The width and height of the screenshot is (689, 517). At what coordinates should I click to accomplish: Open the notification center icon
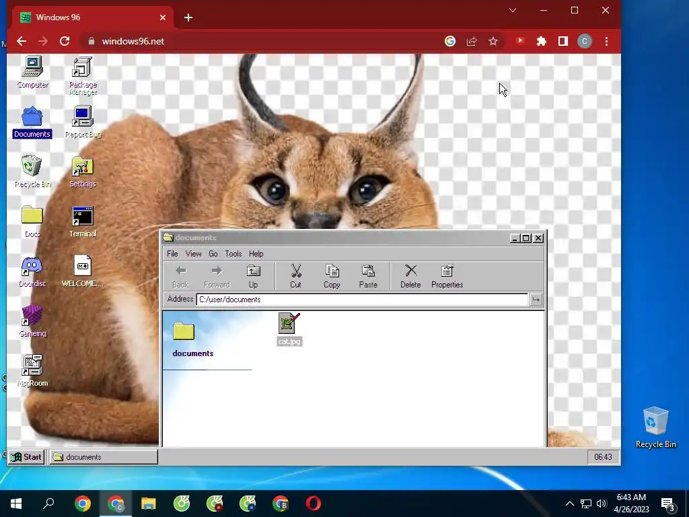coord(668,504)
